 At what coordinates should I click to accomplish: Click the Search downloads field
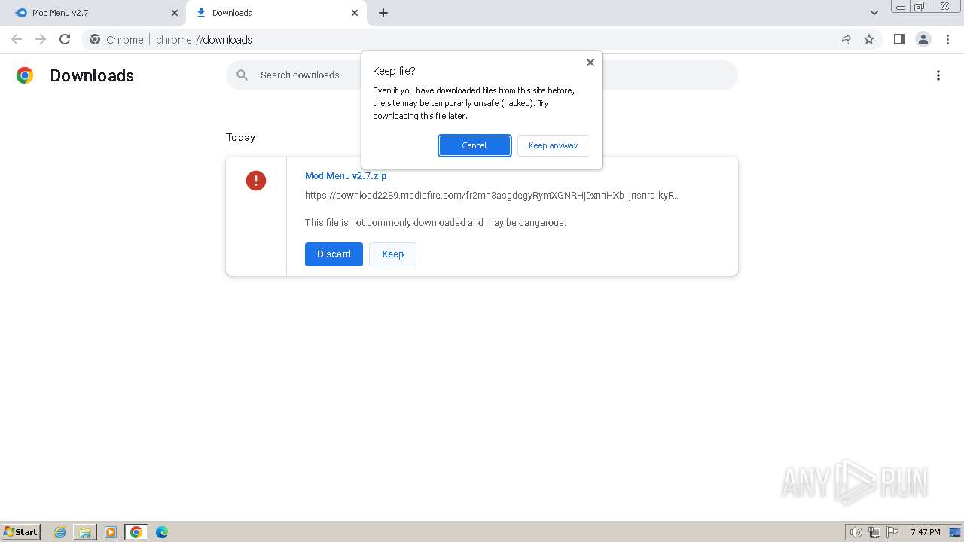coord(482,75)
